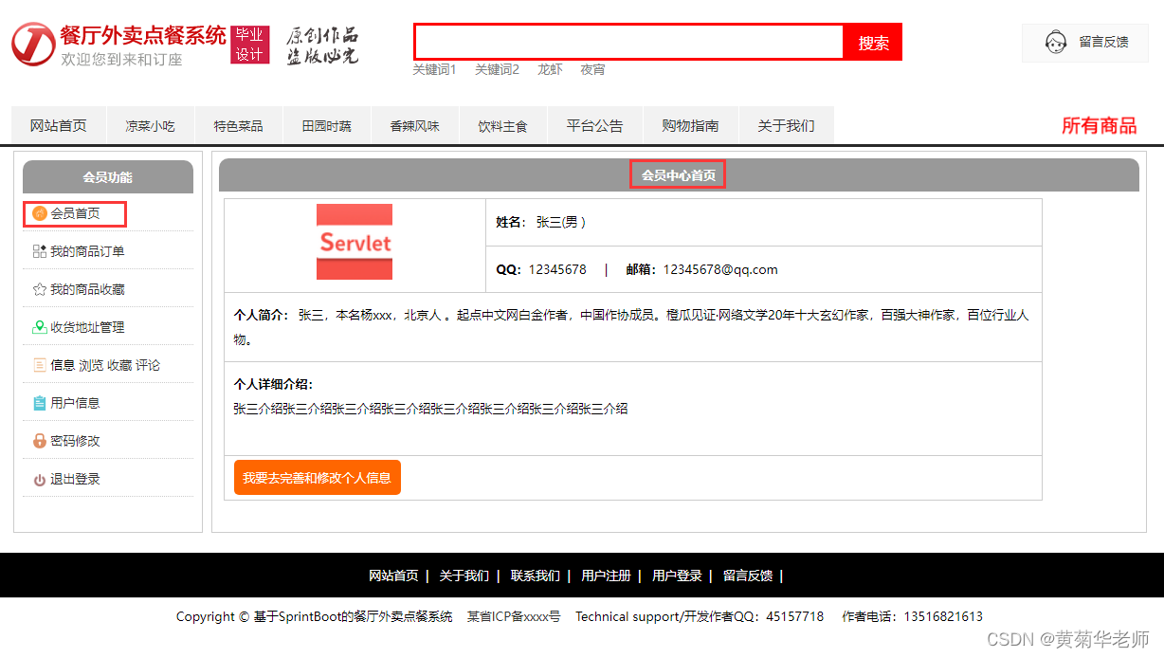Viewport: 1164px width, 658px height.
Task: Click the clipboard icon for 用户信息
Action: pos(39,403)
